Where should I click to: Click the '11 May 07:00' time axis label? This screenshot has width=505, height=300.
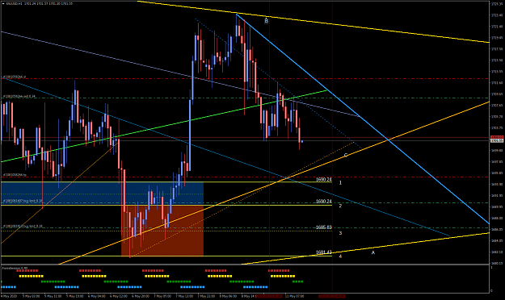click(x=295, y=296)
